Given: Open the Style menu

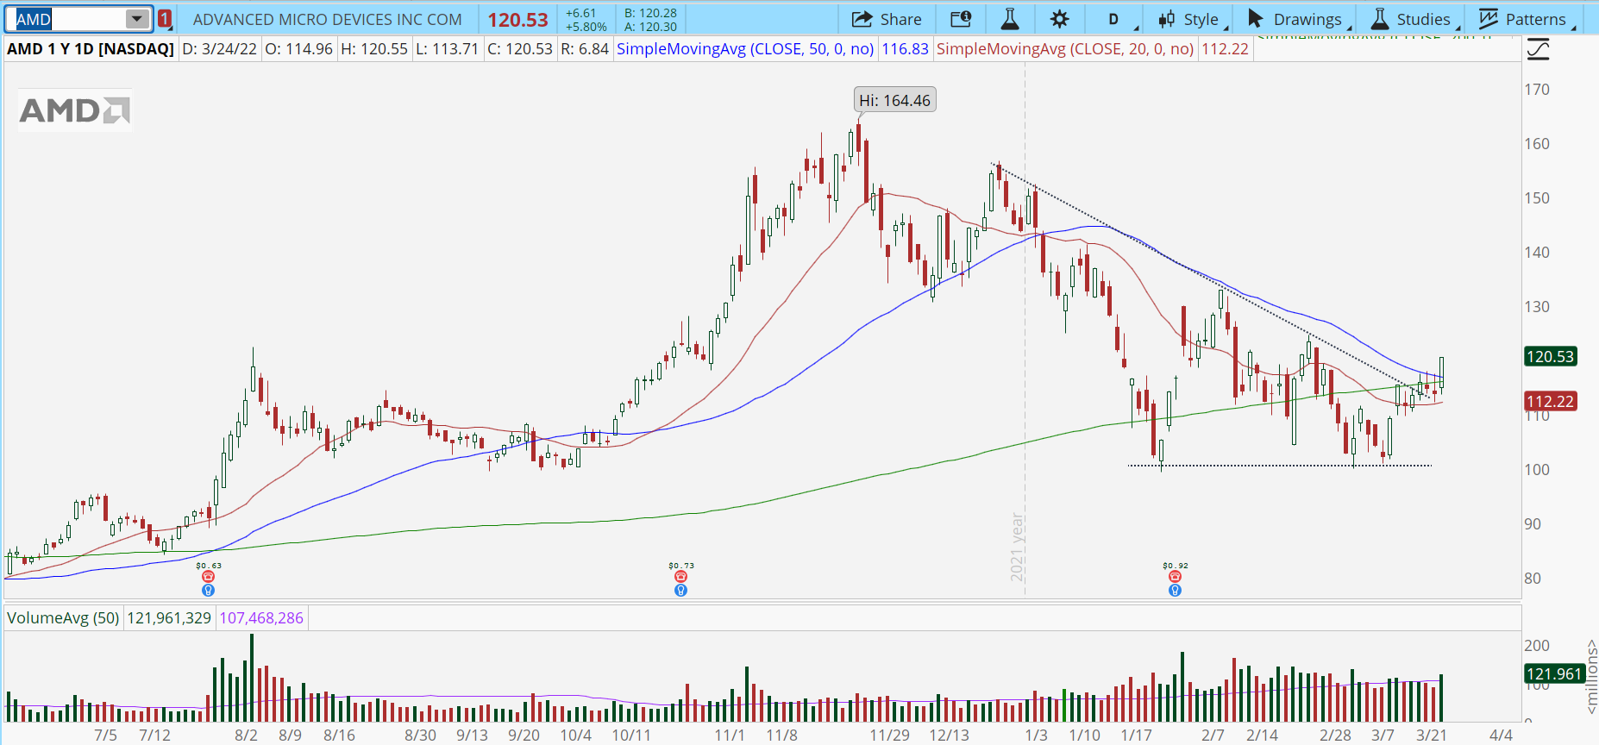Looking at the screenshot, I should [x=1192, y=19].
